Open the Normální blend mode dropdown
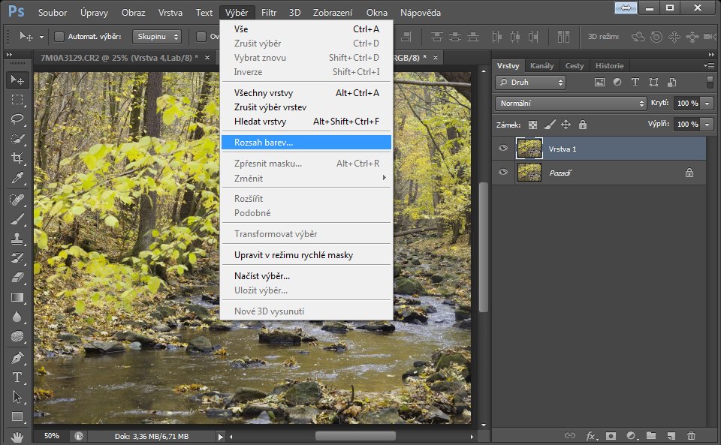 click(x=571, y=103)
